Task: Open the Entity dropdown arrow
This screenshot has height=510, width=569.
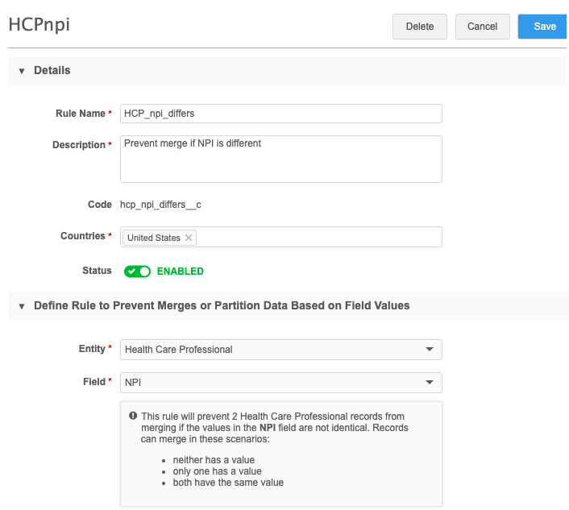Action: [429, 350]
